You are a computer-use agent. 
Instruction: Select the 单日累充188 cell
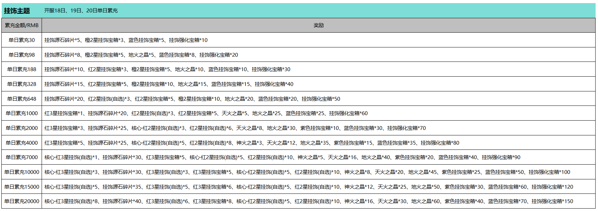tap(22, 69)
